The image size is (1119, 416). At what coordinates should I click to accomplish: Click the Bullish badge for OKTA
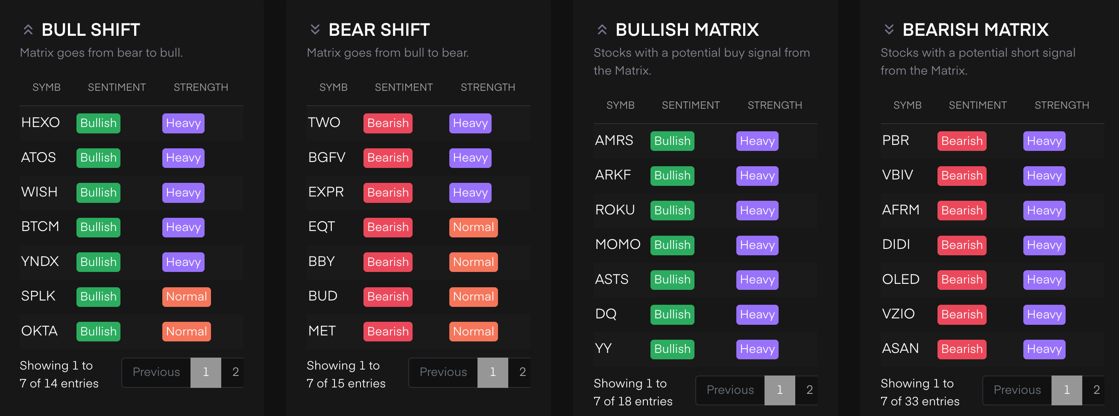[98, 332]
